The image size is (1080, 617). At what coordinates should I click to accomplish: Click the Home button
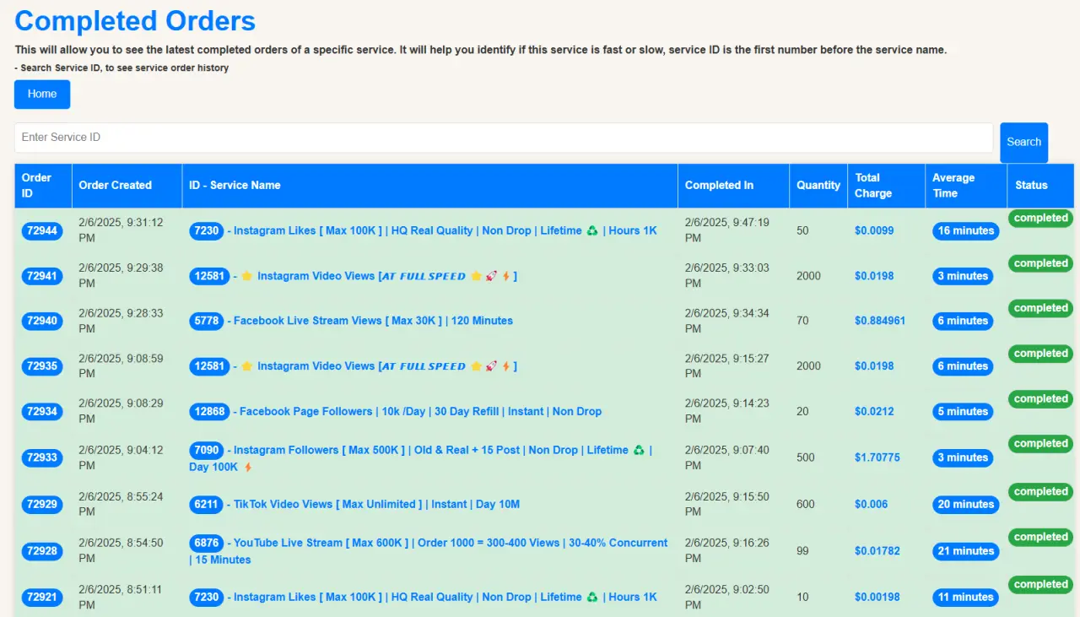click(x=42, y=95)
